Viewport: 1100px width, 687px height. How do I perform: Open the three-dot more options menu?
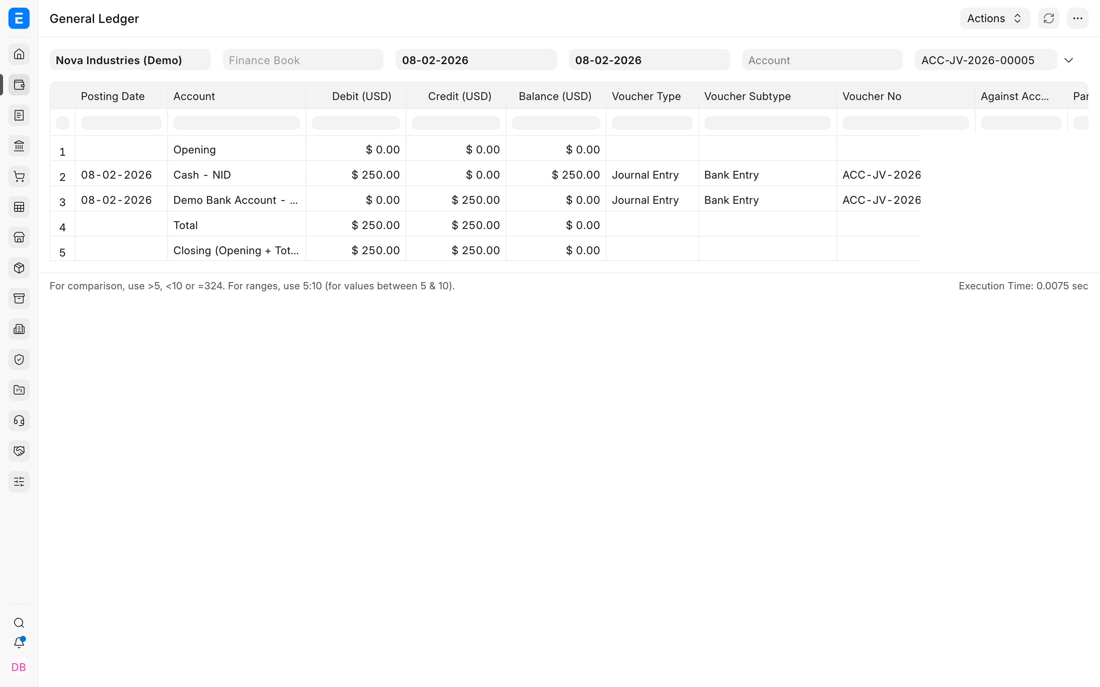click(x=1078, y=18)
